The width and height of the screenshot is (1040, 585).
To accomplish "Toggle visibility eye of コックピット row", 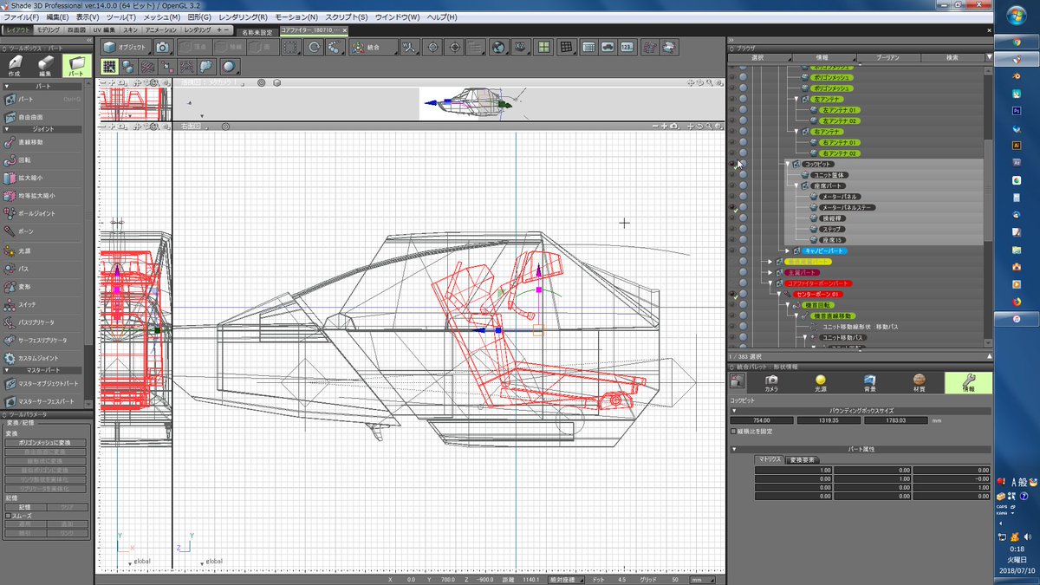I will coord(732,164).
